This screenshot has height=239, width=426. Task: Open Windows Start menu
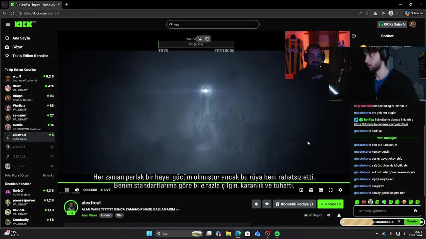149,234
